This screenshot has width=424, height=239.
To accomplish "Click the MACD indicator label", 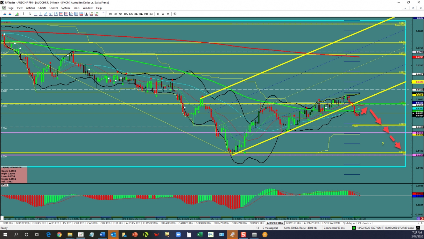I will (x=4, y=185).
